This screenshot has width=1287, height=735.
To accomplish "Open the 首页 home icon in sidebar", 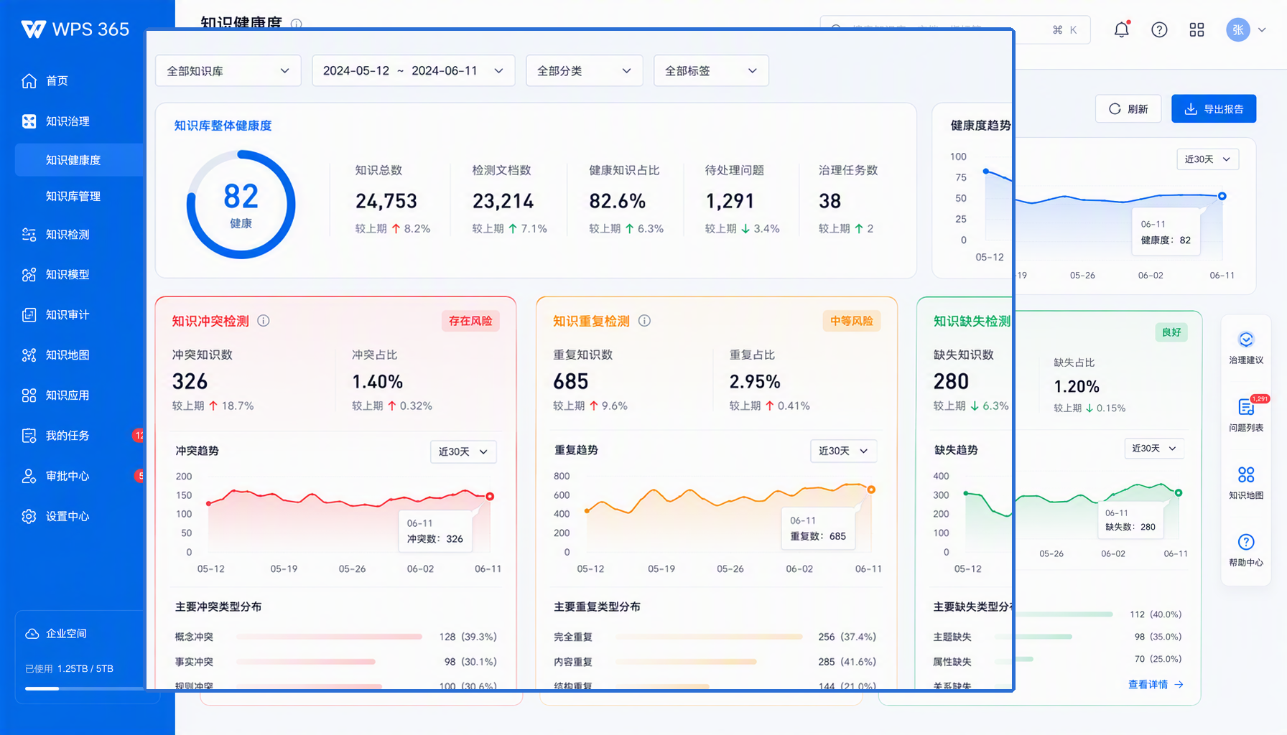I will 29,81.
